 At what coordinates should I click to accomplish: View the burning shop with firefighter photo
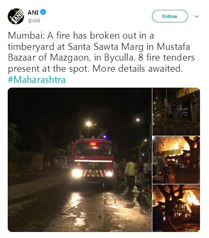(176, 160)
